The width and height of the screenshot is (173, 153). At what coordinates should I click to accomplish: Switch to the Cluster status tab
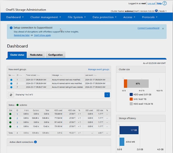click(x=17, y=55)
